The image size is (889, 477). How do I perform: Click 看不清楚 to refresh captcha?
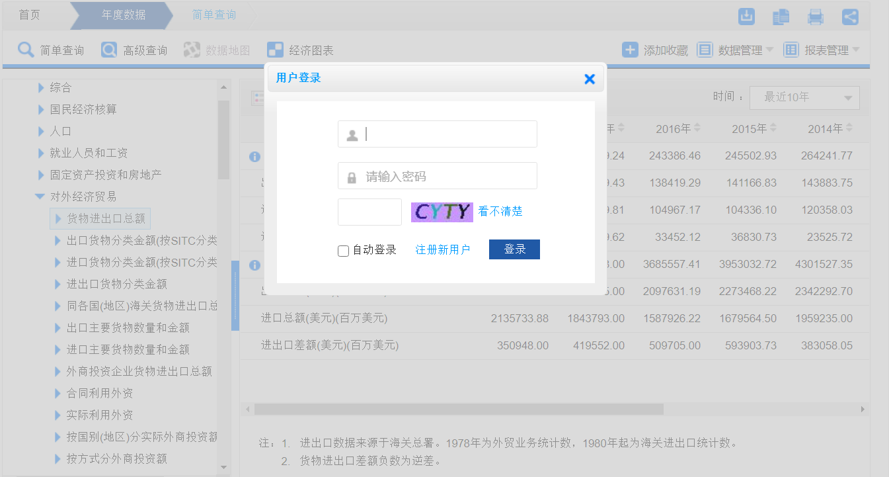500,212
